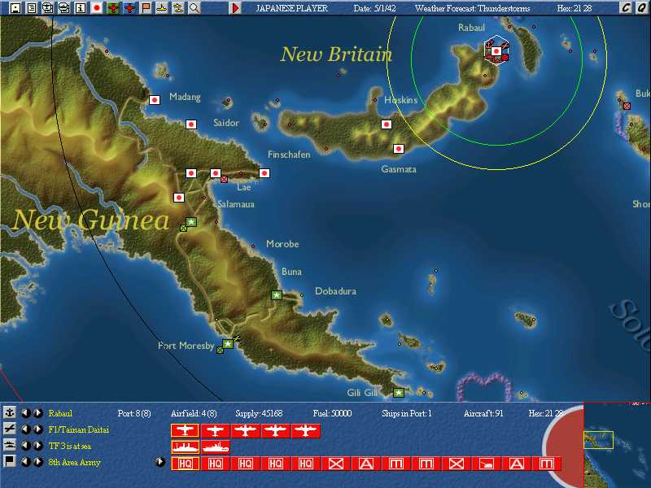The image size is (651, 488).
Task: Click the Gasmata Japanese base flag
Action: pyautogui.click(x=399, y=148)
